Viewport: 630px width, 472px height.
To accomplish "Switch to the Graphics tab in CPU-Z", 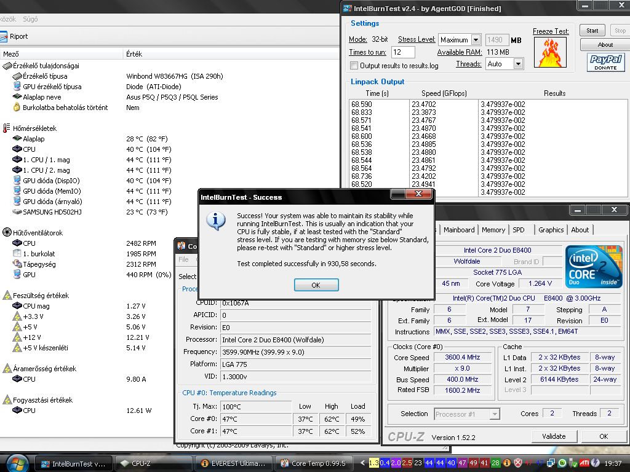I will click(551, 230).
